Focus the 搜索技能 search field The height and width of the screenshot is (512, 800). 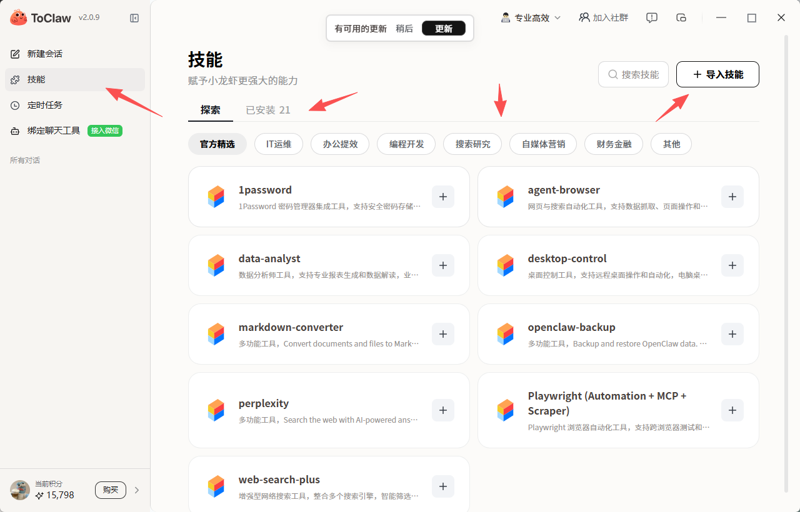pyautogui.click(x=633, y=74)
